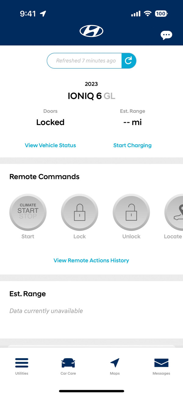This screenshot has height=396, width=183.
Task: Open View Vehicle Status link
Action: point(50,145)
